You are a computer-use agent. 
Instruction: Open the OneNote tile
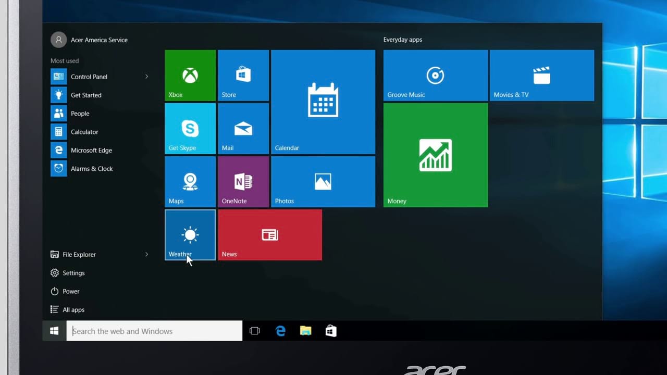click(x=243, y=182)
